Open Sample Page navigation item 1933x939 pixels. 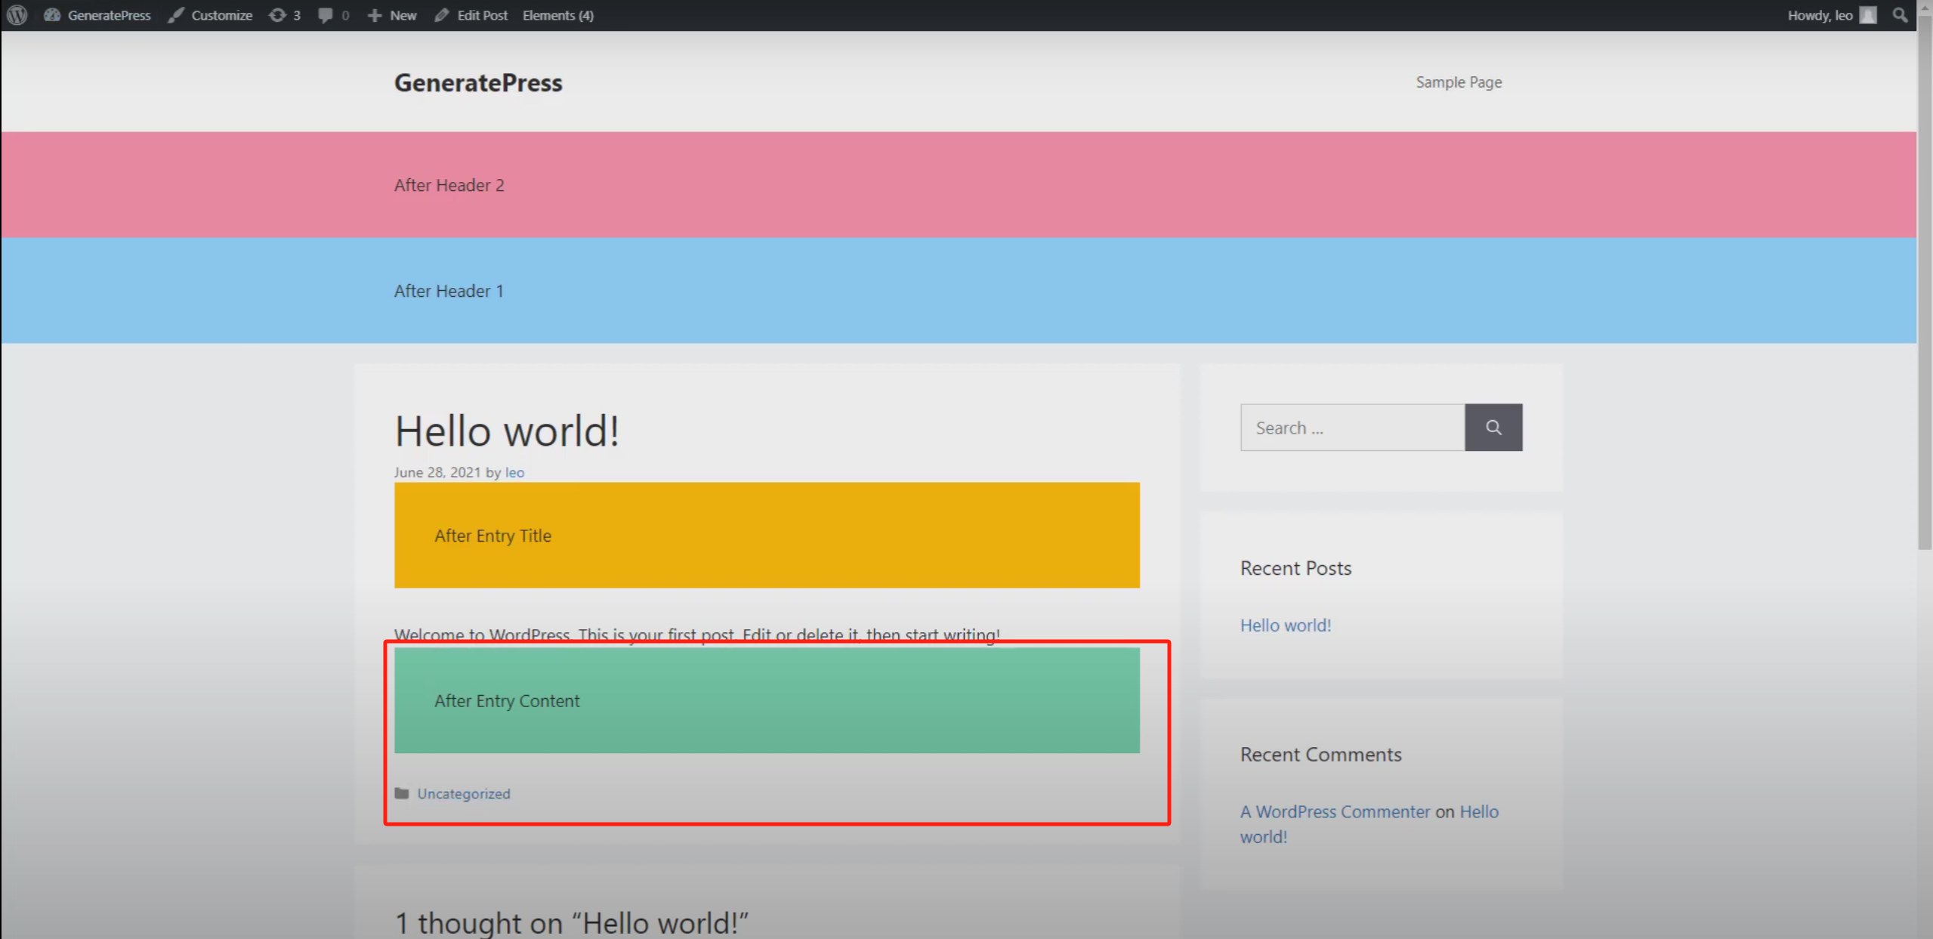[1458, 82]
